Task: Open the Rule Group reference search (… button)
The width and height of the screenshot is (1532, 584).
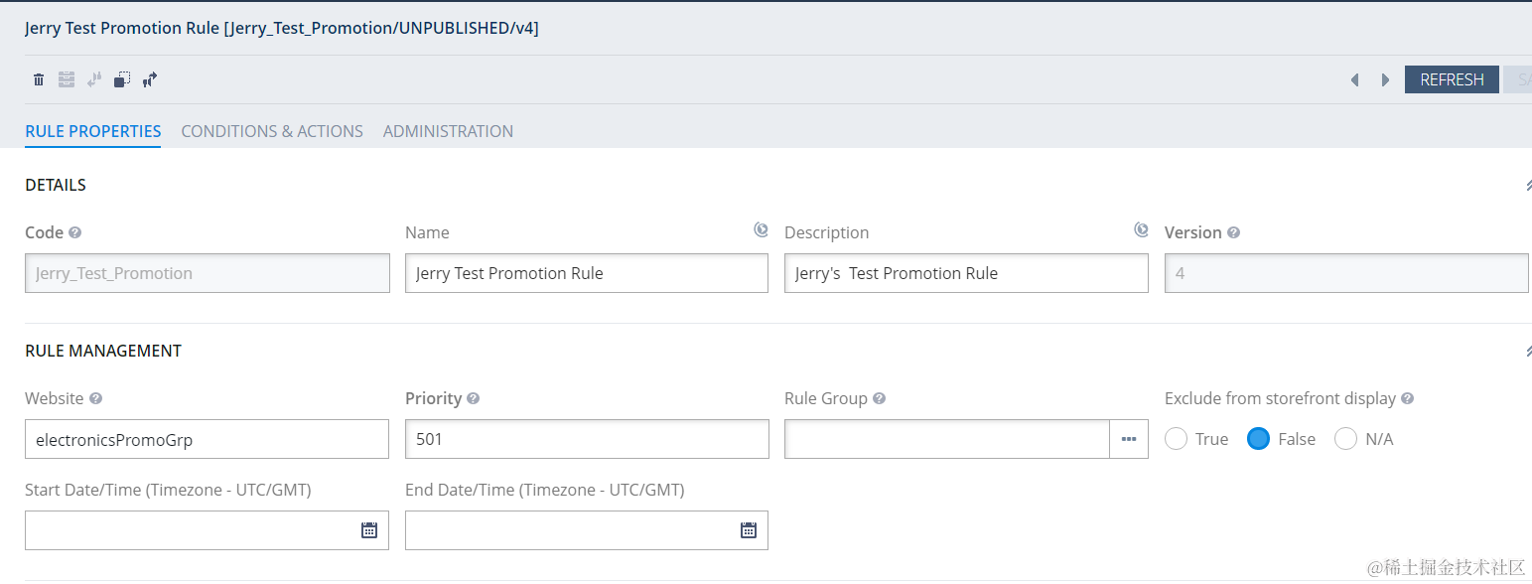Action: (1129, 439)
